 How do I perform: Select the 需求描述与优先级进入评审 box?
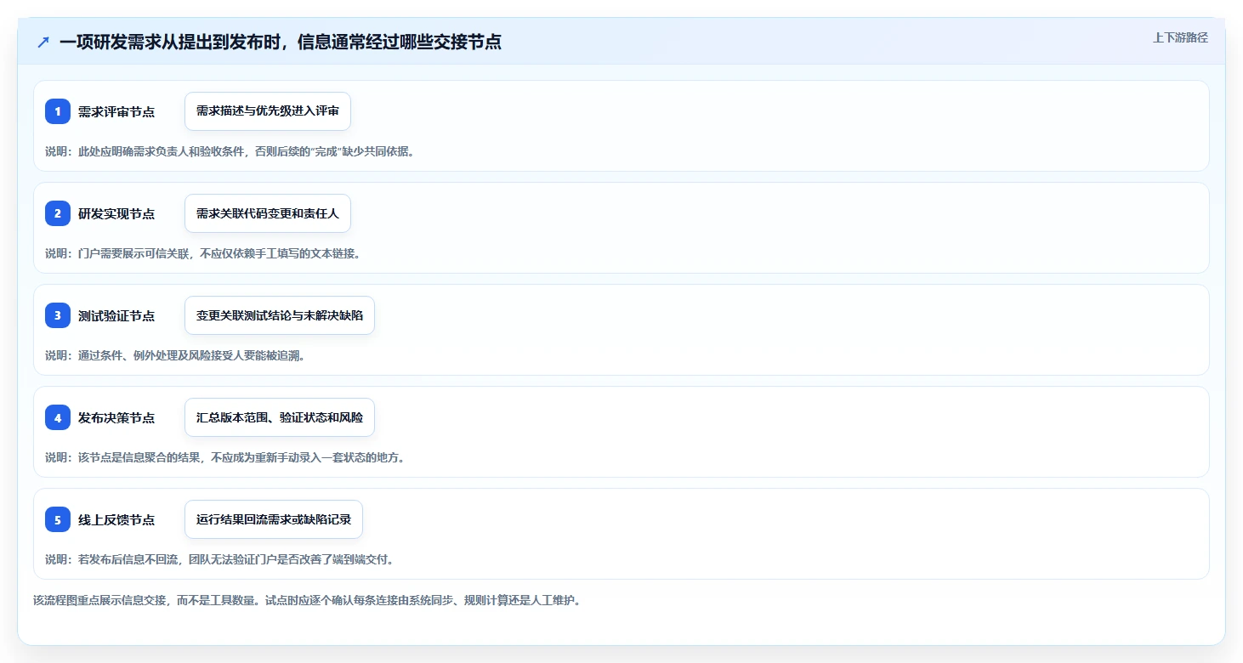[268, 111]
